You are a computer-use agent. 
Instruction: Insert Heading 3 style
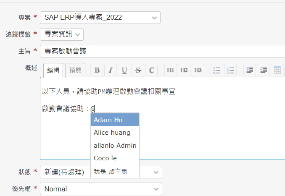pyautogui.click(x=198, y=70)
